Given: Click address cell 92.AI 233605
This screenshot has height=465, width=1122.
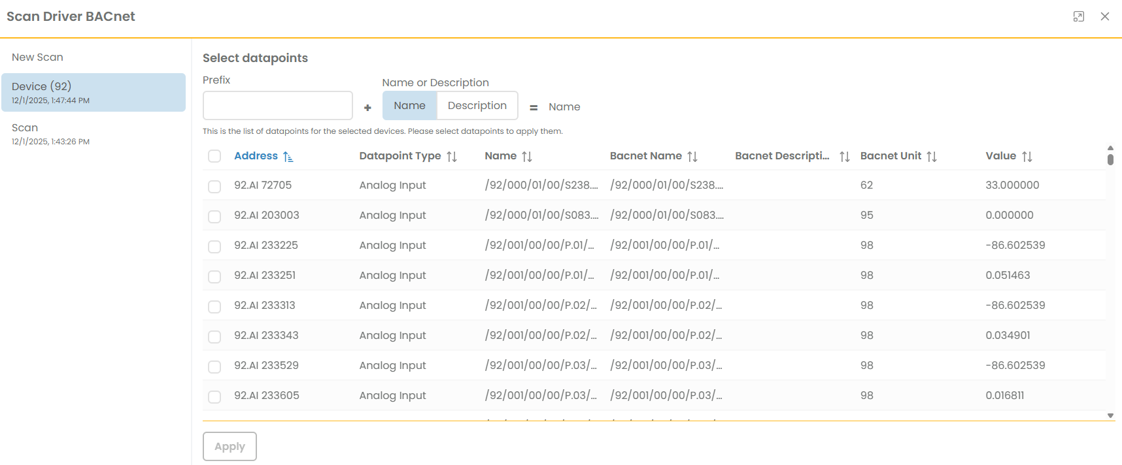Looking at the screenshot, I should point(267,396).
